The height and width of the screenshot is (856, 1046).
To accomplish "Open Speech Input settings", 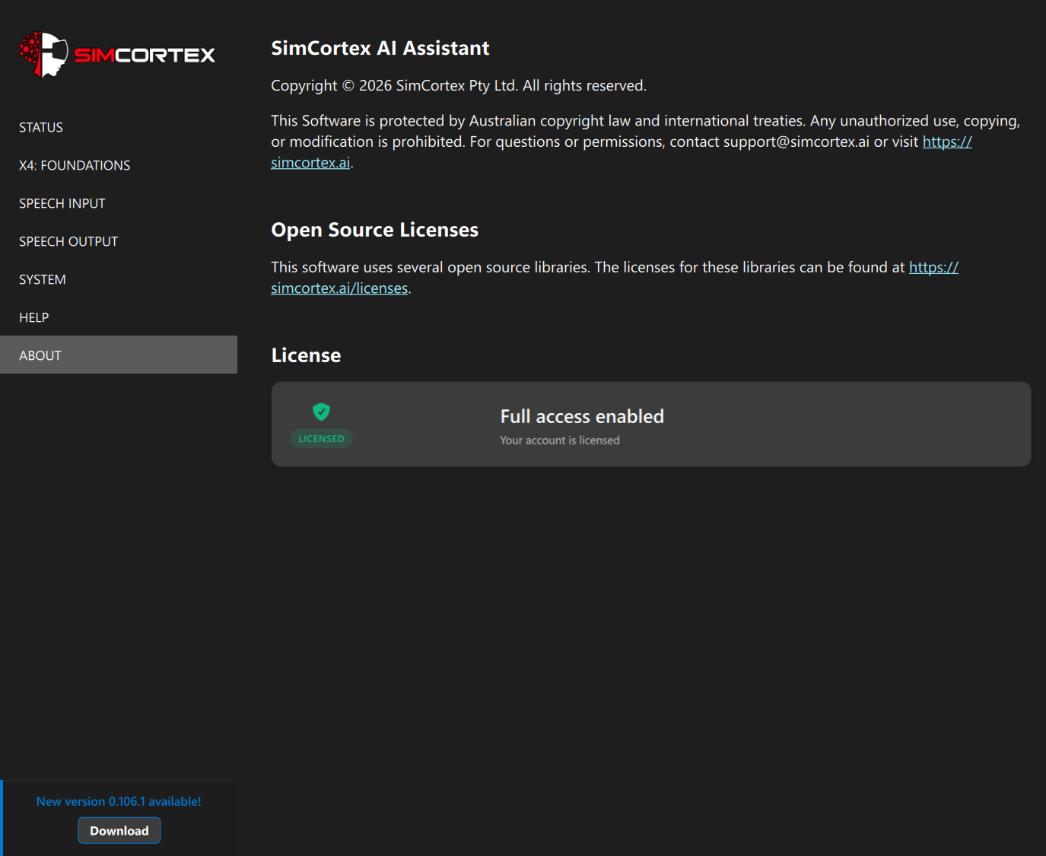I will pos(119,203).
